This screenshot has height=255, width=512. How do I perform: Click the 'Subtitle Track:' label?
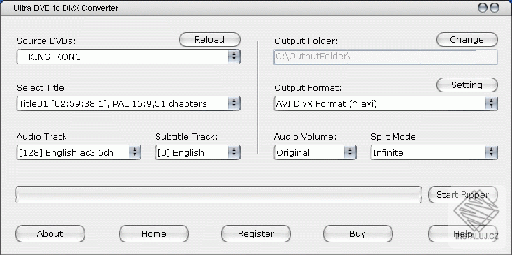[186, 137]
